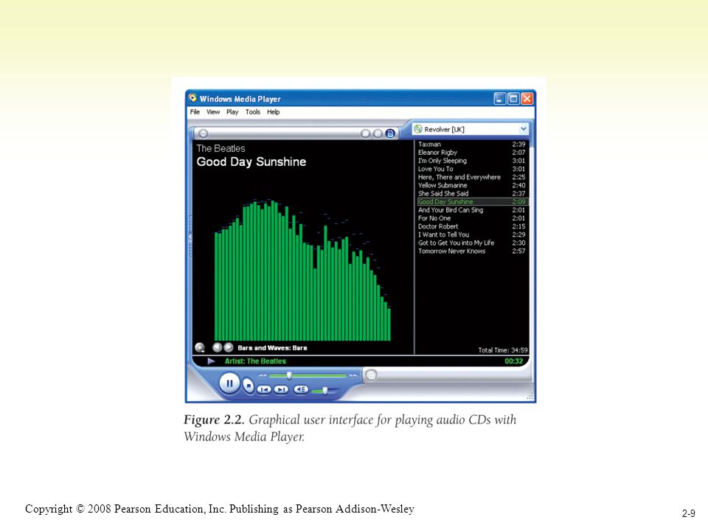
Task: Click the Bars and Waves: Bars label
Action: (272, 347)
